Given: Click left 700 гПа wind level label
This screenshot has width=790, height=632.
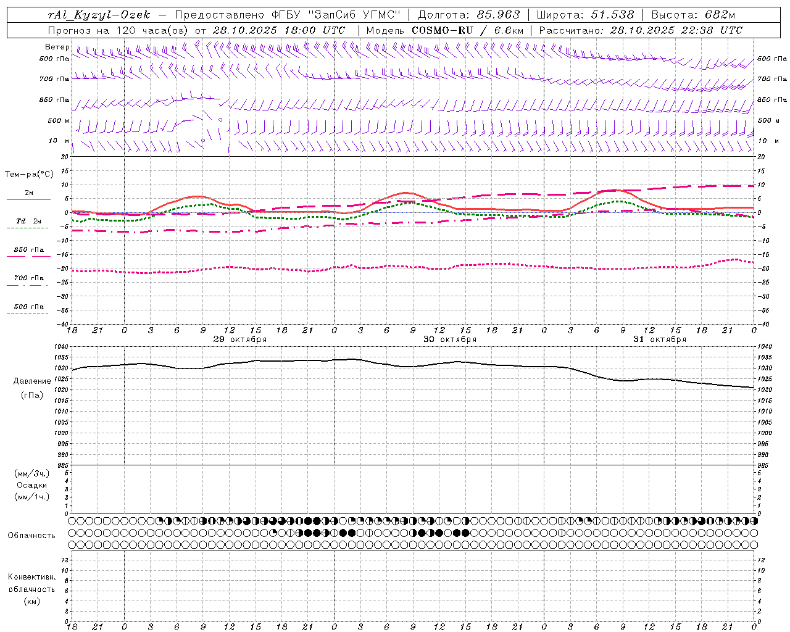Looking at the screenshot, I should pyautogui.click(x=54, y=79).
